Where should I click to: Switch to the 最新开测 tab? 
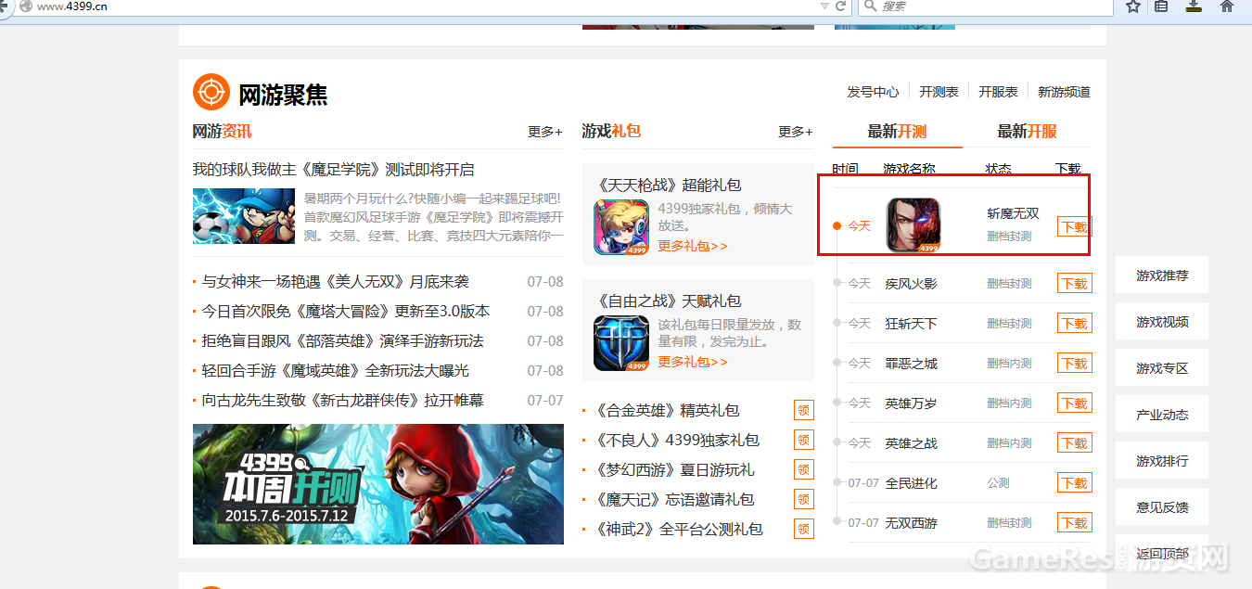click(897, 132)
